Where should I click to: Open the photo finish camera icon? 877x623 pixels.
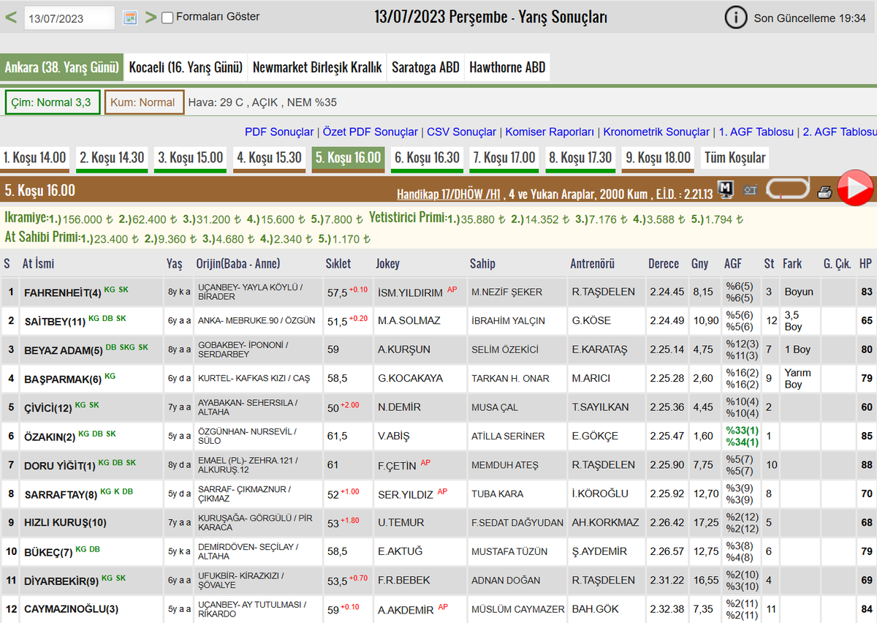click(751, 190)
